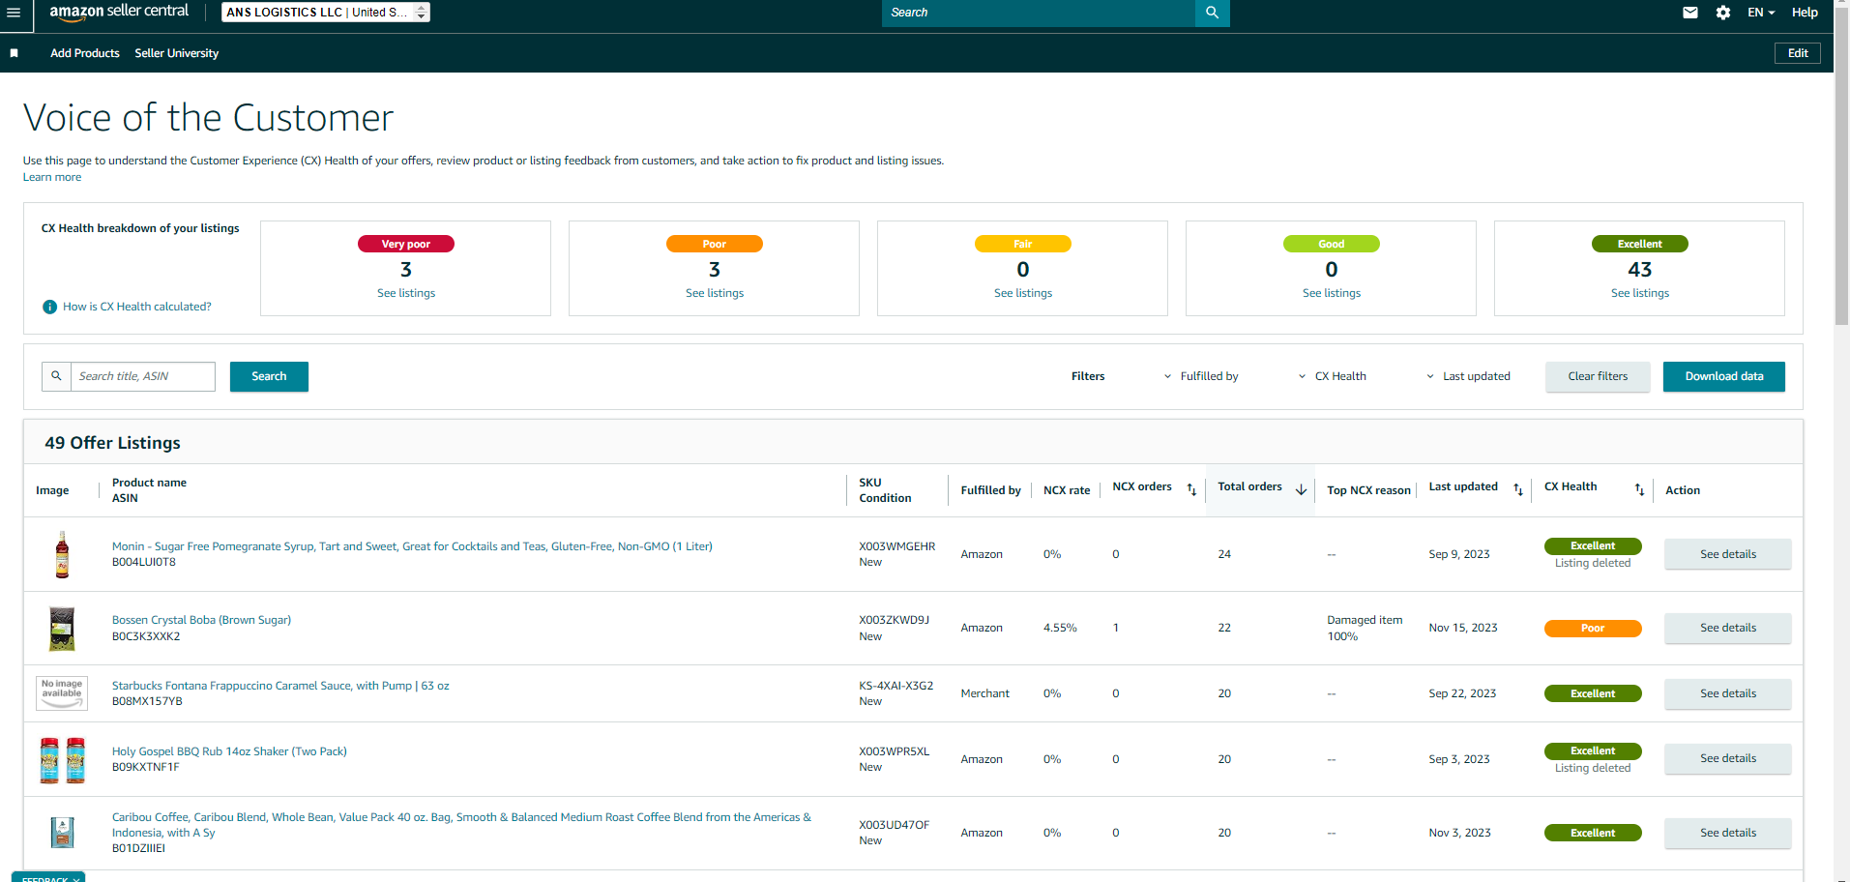The height and width of the screenshot is (882, 1850).
Task: Sort by NCX orders arrows
Action: pyautogui.click(x=1191, y=490)
